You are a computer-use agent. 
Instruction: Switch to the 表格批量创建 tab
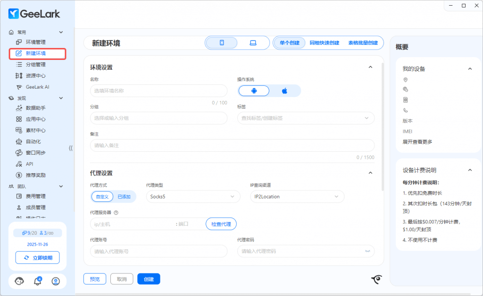[363, 43]
